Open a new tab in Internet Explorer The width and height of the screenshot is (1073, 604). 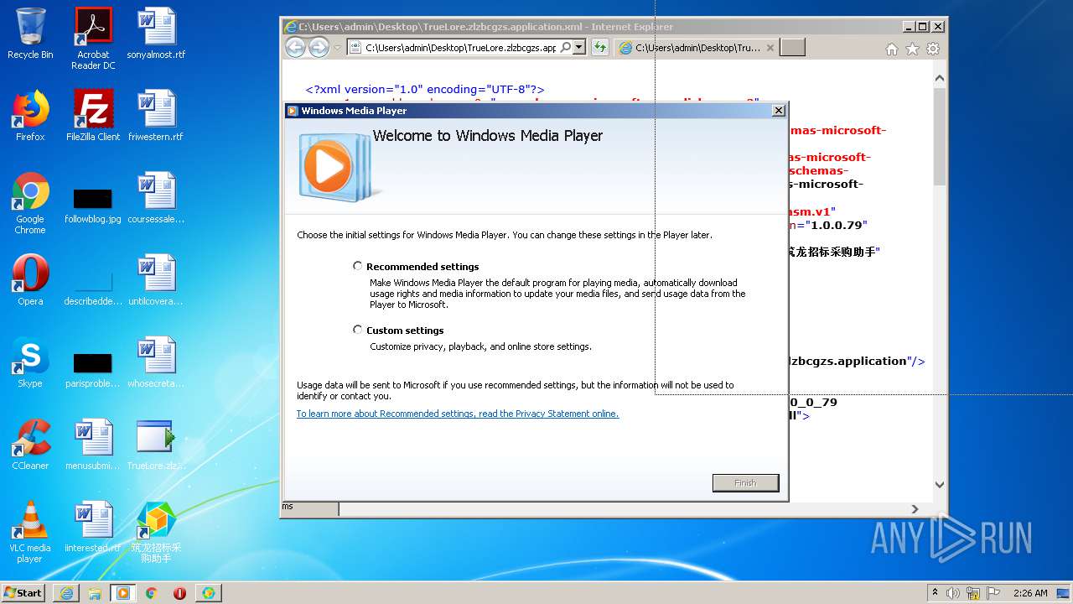[x=792, y=48]
